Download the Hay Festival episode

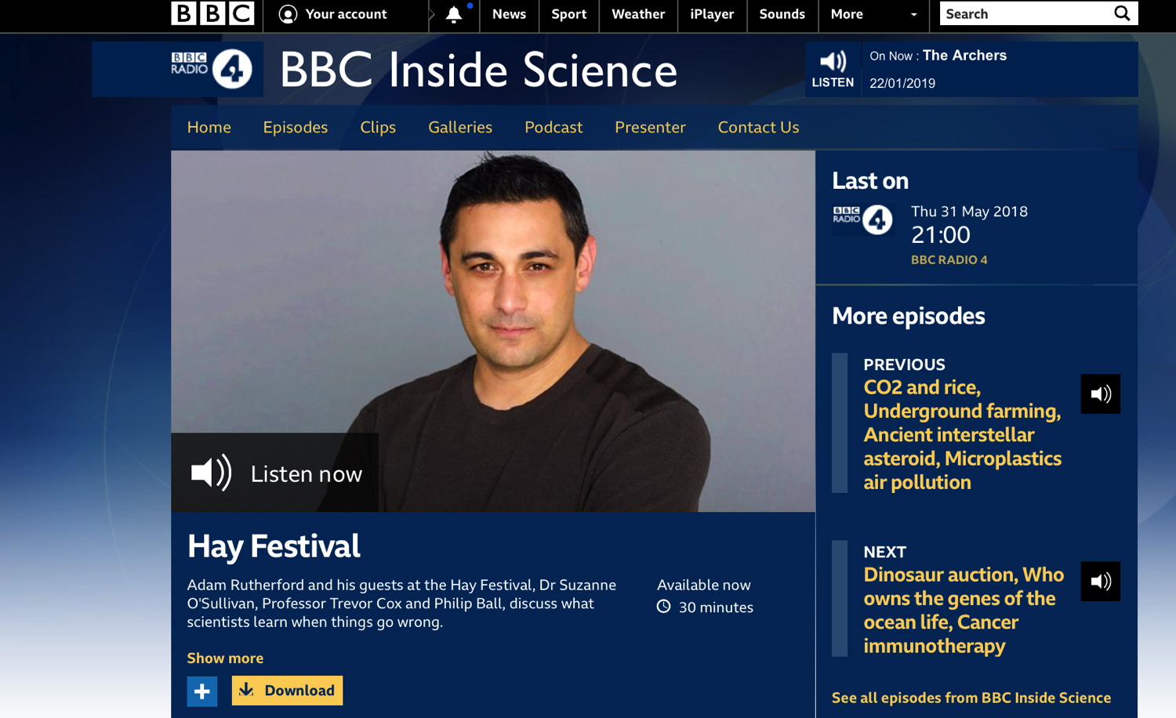[x=287, y=691]
